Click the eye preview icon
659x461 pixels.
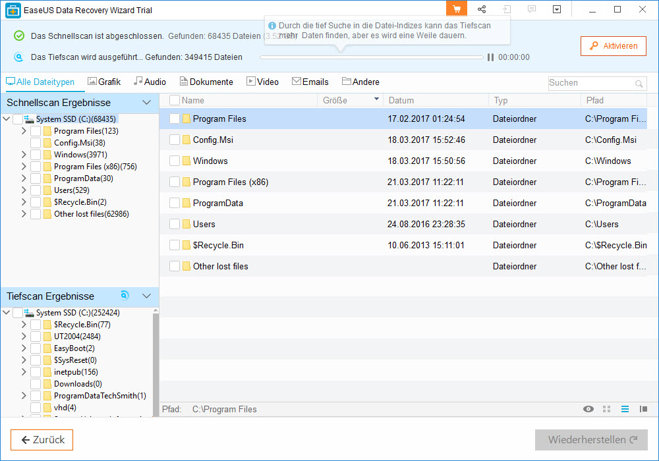(588, 410)
